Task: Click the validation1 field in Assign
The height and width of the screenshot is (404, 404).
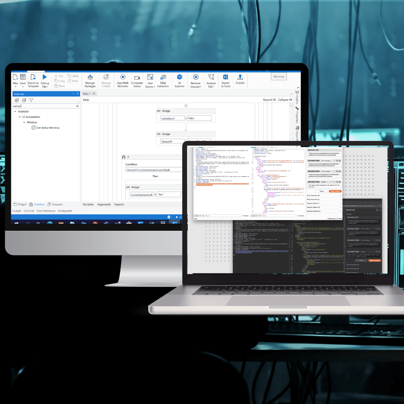Action: pos(172,118)
